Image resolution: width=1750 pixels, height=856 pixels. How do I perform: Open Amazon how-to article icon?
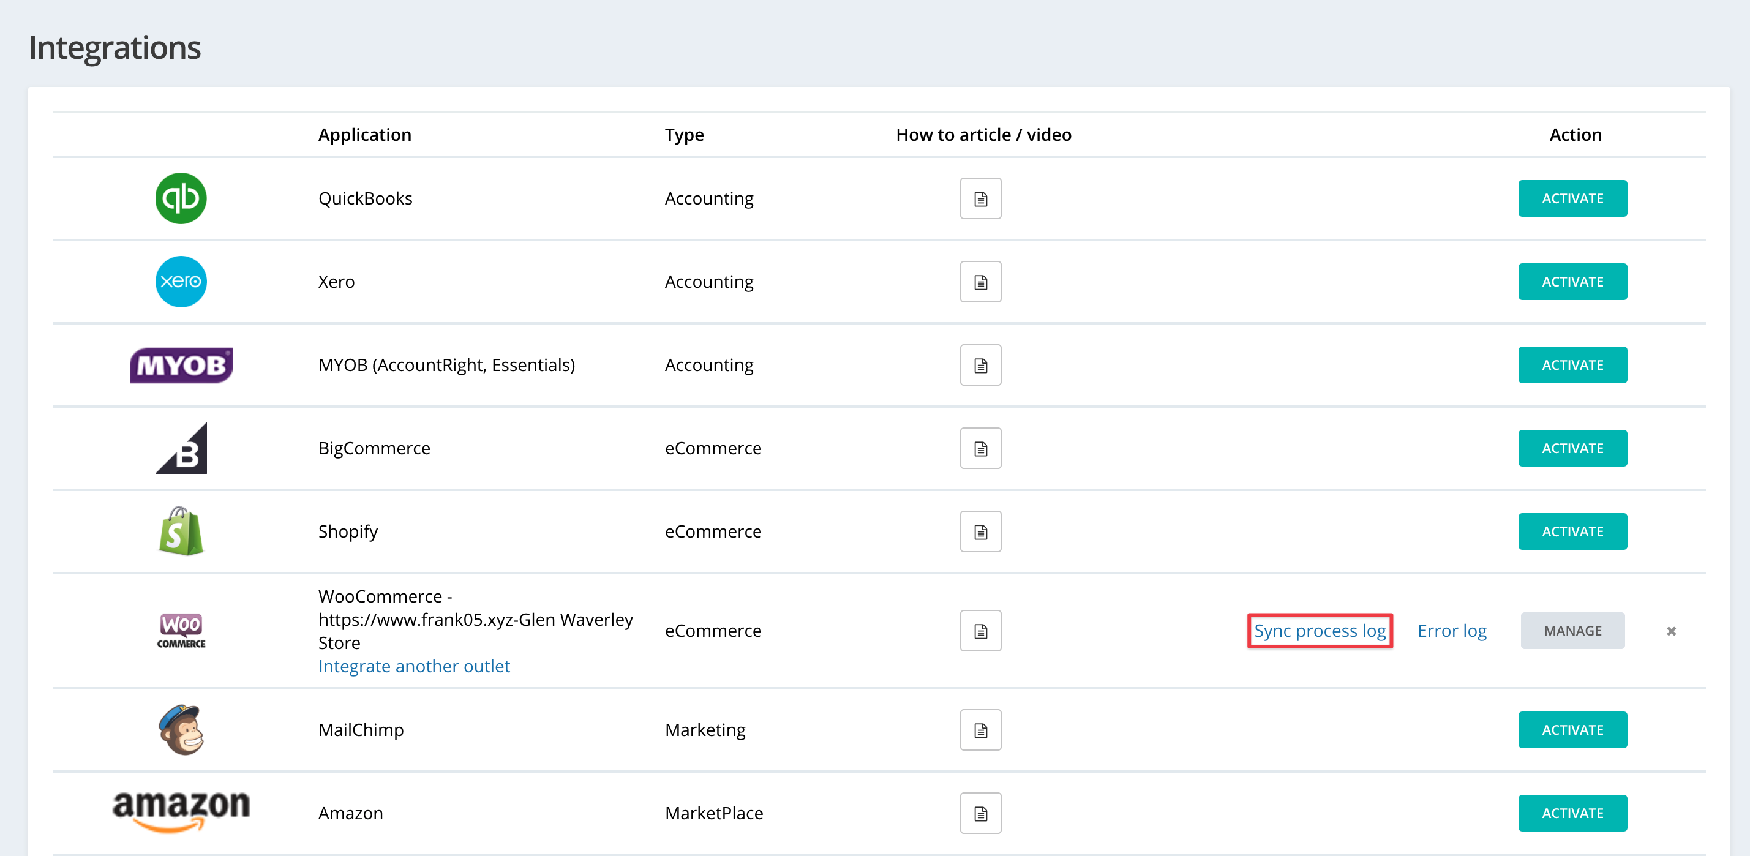(x=980, y=813)
